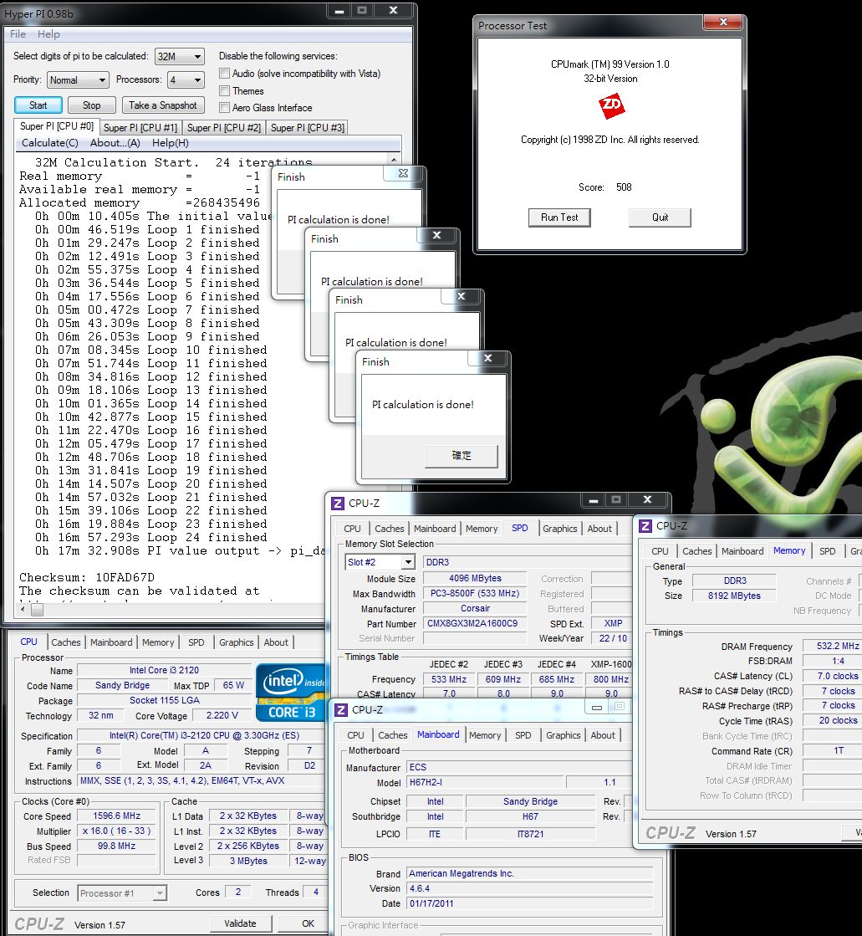
Task: Click the mainboard model H67H2-I field
Action: (486, 783)
